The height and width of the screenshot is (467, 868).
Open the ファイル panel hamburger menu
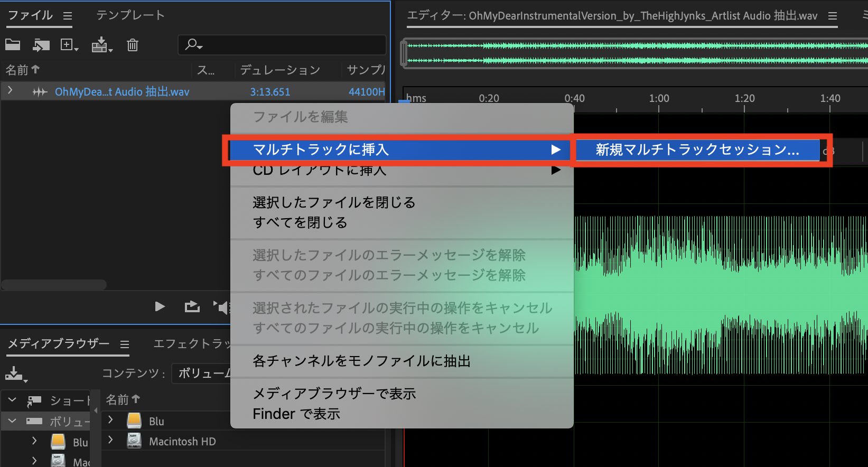coord(68,16)
